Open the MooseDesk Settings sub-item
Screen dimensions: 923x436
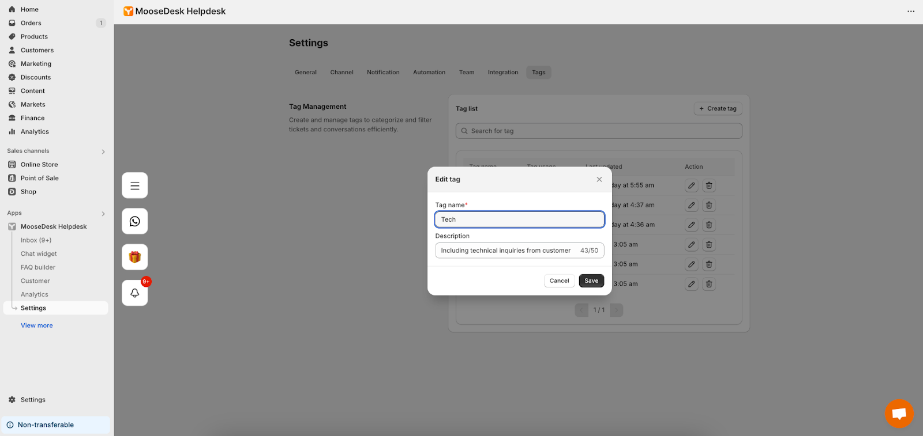pyautogui.click(x=56, y=308)
